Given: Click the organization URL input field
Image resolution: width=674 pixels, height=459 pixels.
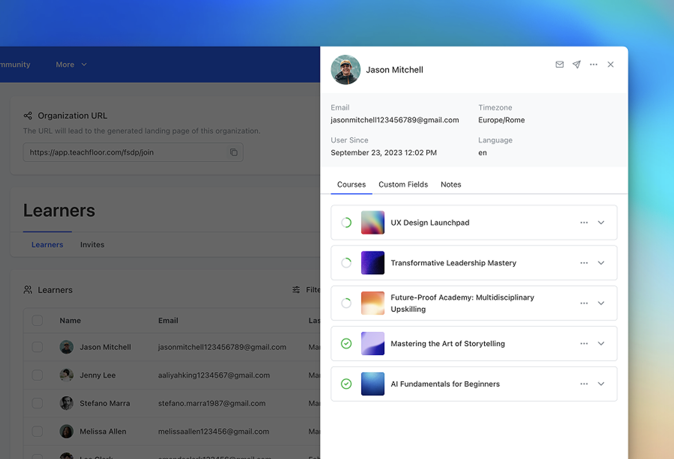Looking at the screenshot, I should (133, 152).
